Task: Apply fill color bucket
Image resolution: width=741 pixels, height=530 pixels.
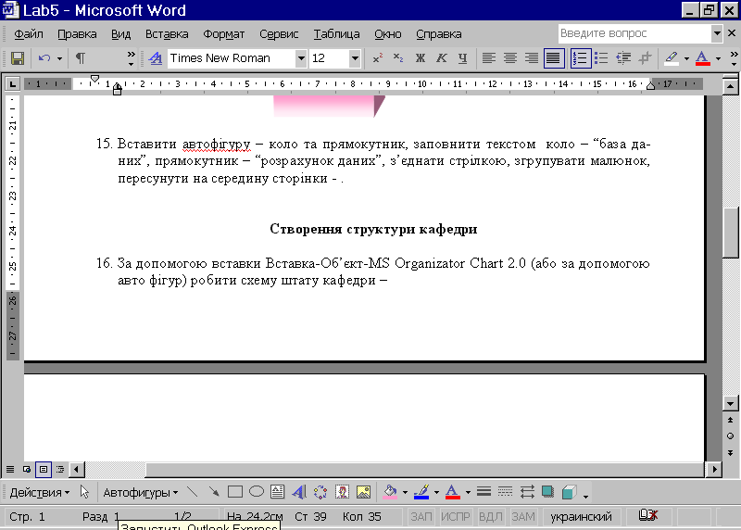Action: pos(390,493)
